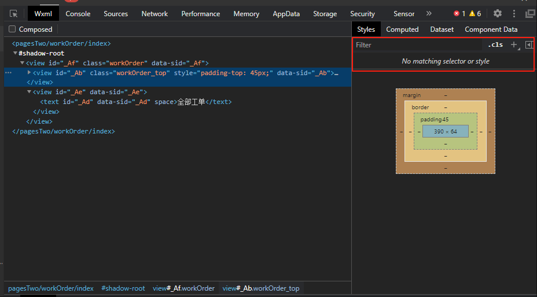Select the Component Data side tab

point(491,29)
